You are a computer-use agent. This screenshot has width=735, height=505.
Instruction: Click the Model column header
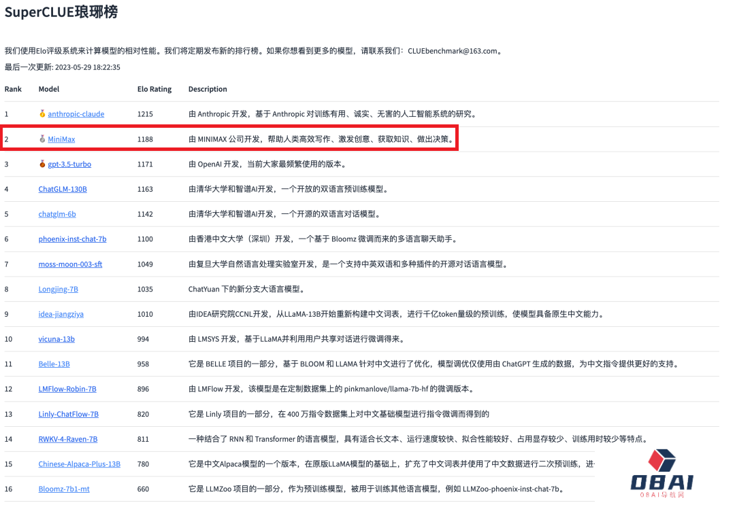coord(49,89)
